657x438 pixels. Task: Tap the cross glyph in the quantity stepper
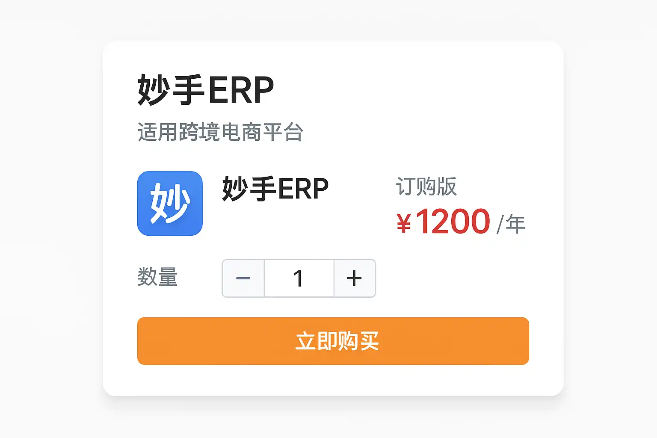coord(354,278)
